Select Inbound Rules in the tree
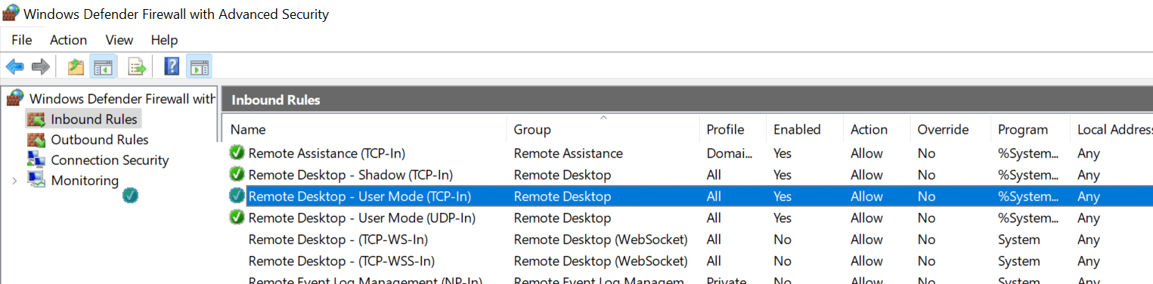Viewport: 1153px width, 284px height. (94, 119)
